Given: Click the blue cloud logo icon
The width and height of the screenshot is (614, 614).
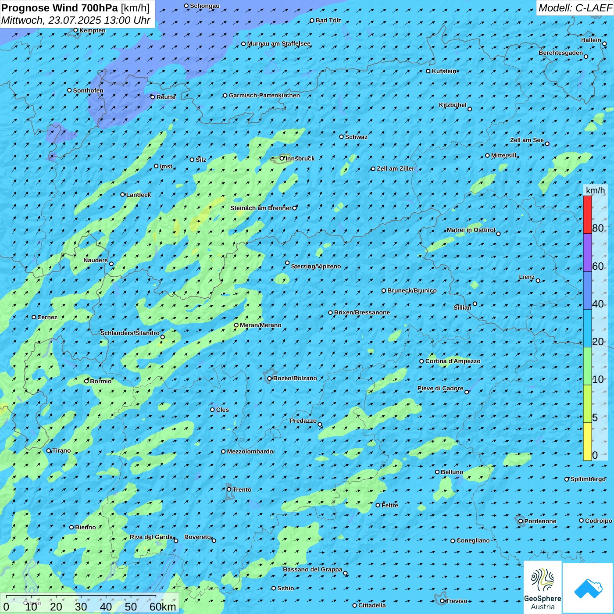Looking at the screenshot, I should coord(588,588).
